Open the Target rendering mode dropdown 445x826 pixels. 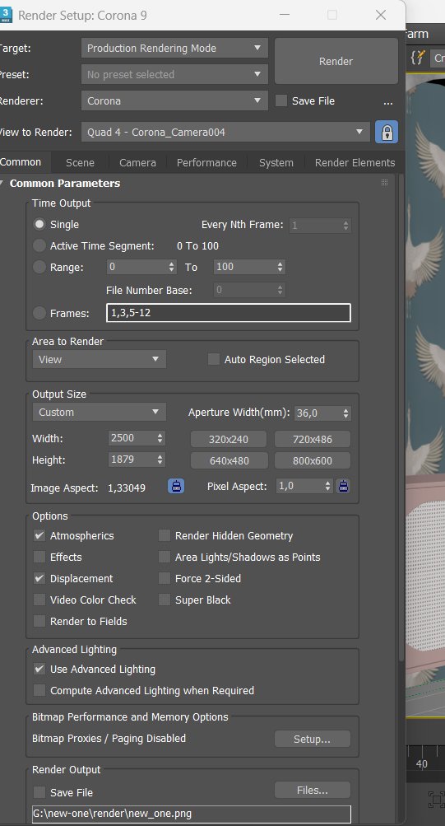(x=174, y=48)
